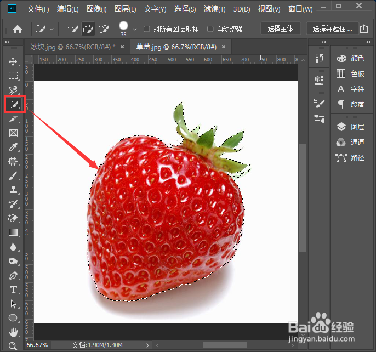Select the Ellipse shape tool
The height and width of the screenshot is (352, 376).
[13, 318]
